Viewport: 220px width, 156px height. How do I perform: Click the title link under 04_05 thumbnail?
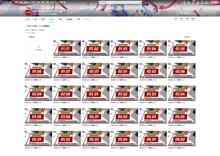coord(176,125)
